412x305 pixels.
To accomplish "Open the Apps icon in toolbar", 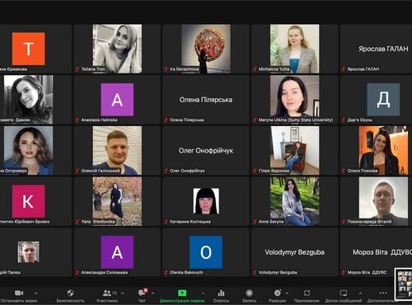I will click(x=307, y=293).
